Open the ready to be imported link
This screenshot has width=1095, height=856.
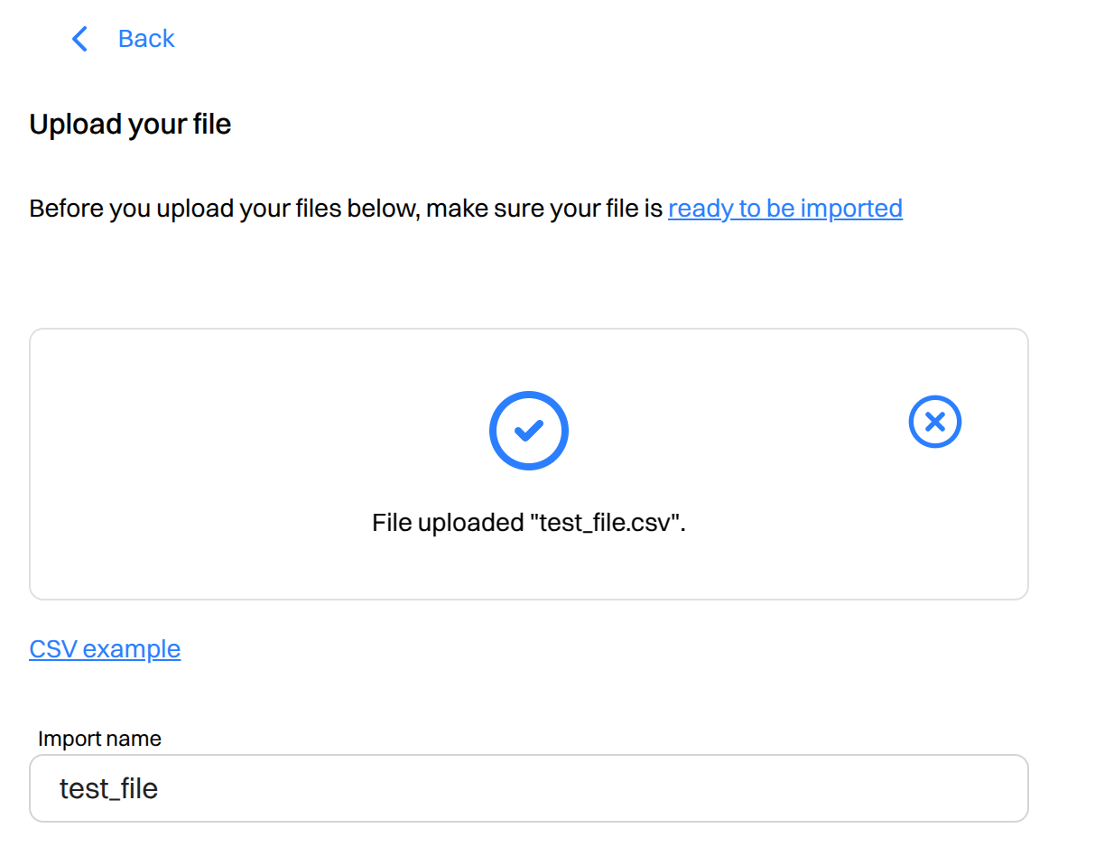tap(785, 209)
